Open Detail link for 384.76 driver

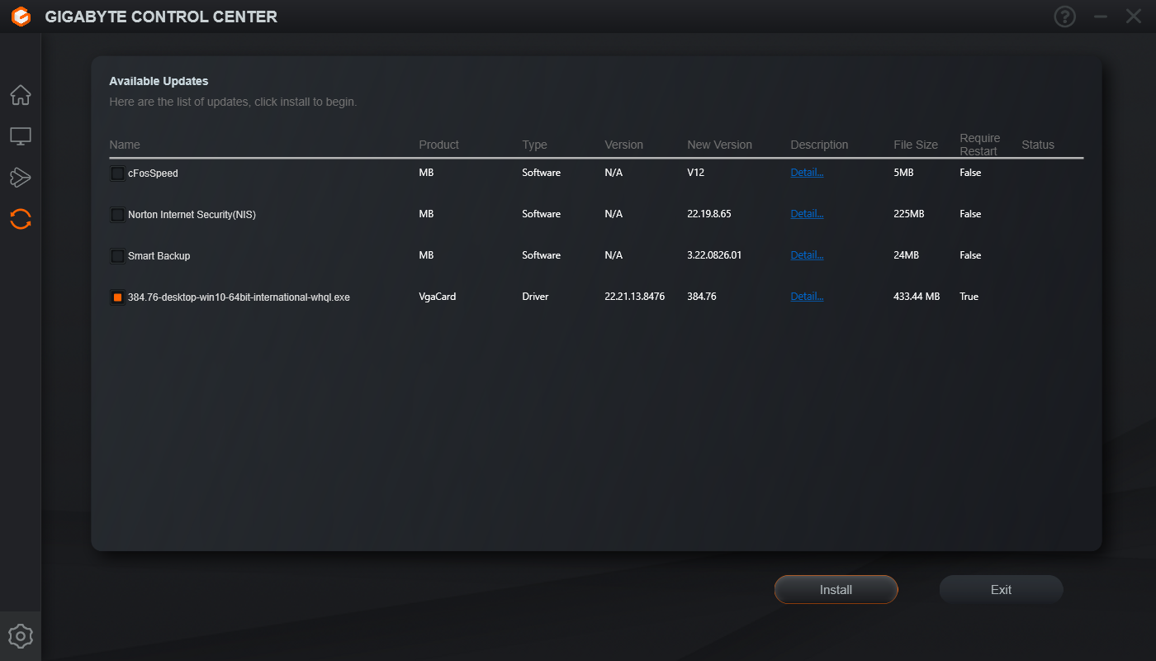point(807,297)
